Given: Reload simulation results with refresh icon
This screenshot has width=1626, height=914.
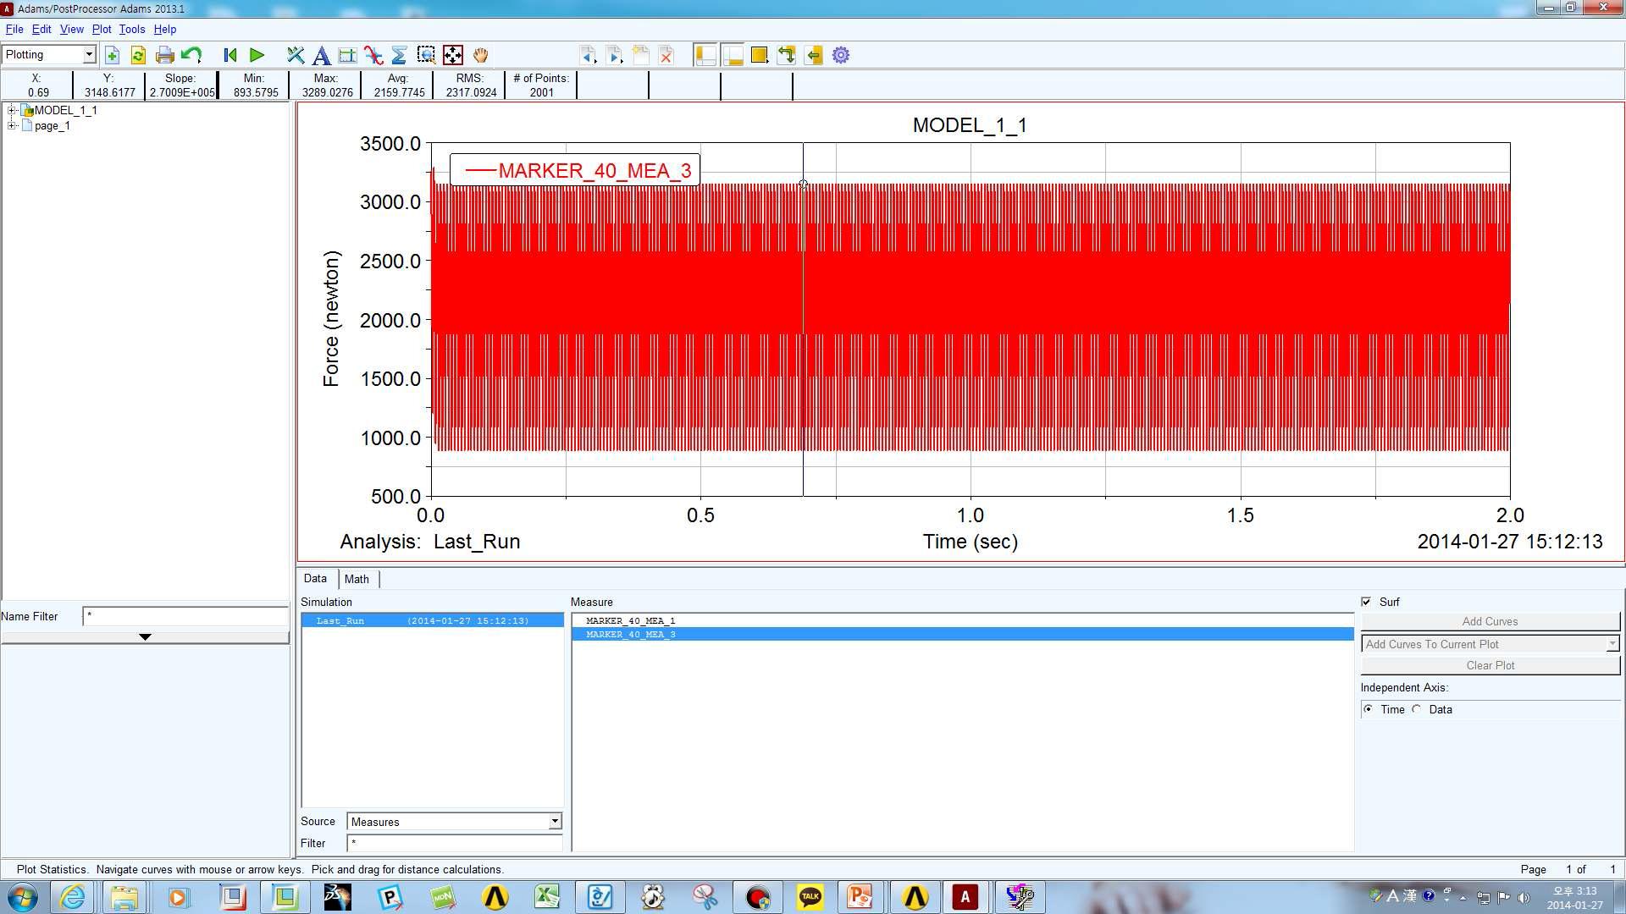Looking at the screenshot, I should (x=138, y=56).
